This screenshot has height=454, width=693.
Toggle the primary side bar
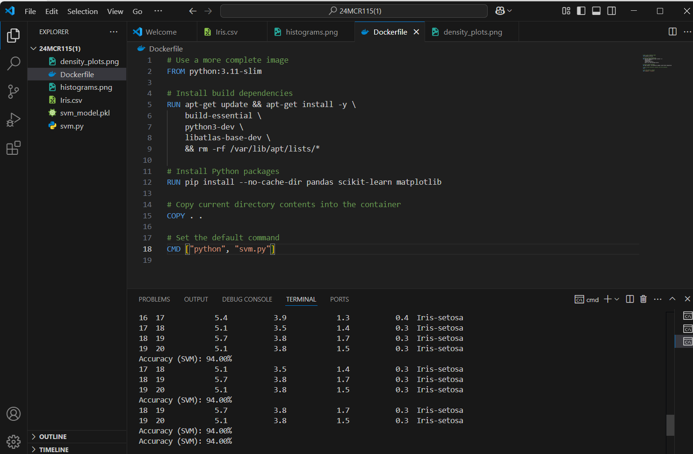(x=581, y=11)
